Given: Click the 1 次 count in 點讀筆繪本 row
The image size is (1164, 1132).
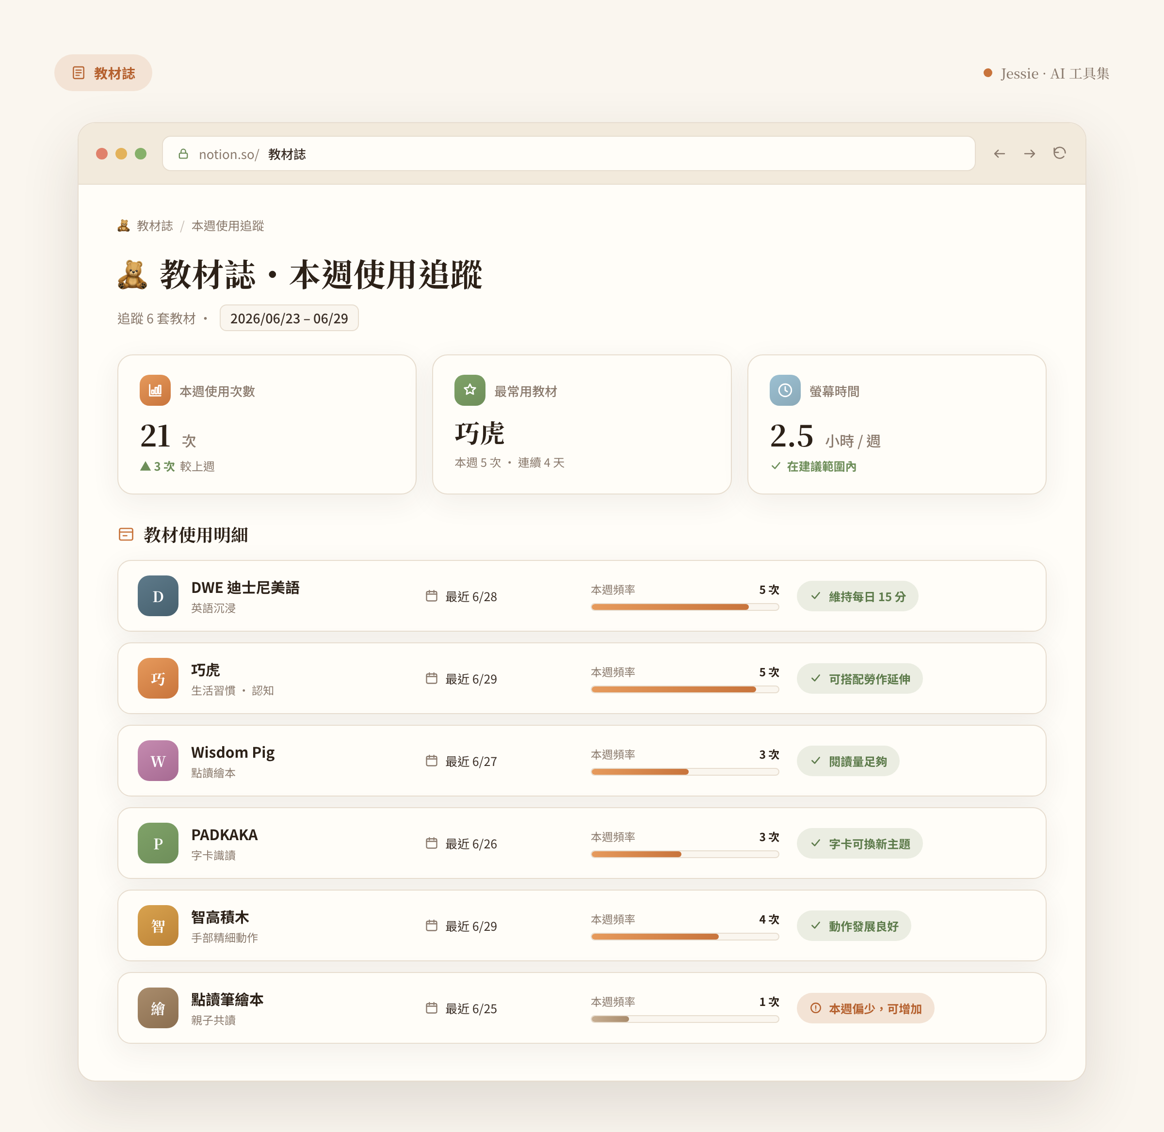Looking at the screenshot, I should tap(769, 1002).
